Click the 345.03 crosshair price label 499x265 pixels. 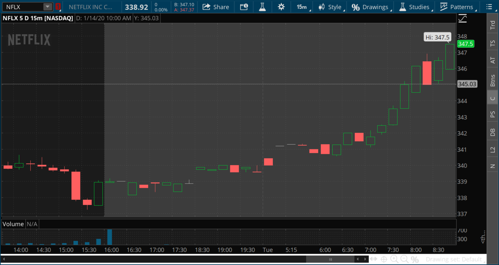click(x=467, y=84)
